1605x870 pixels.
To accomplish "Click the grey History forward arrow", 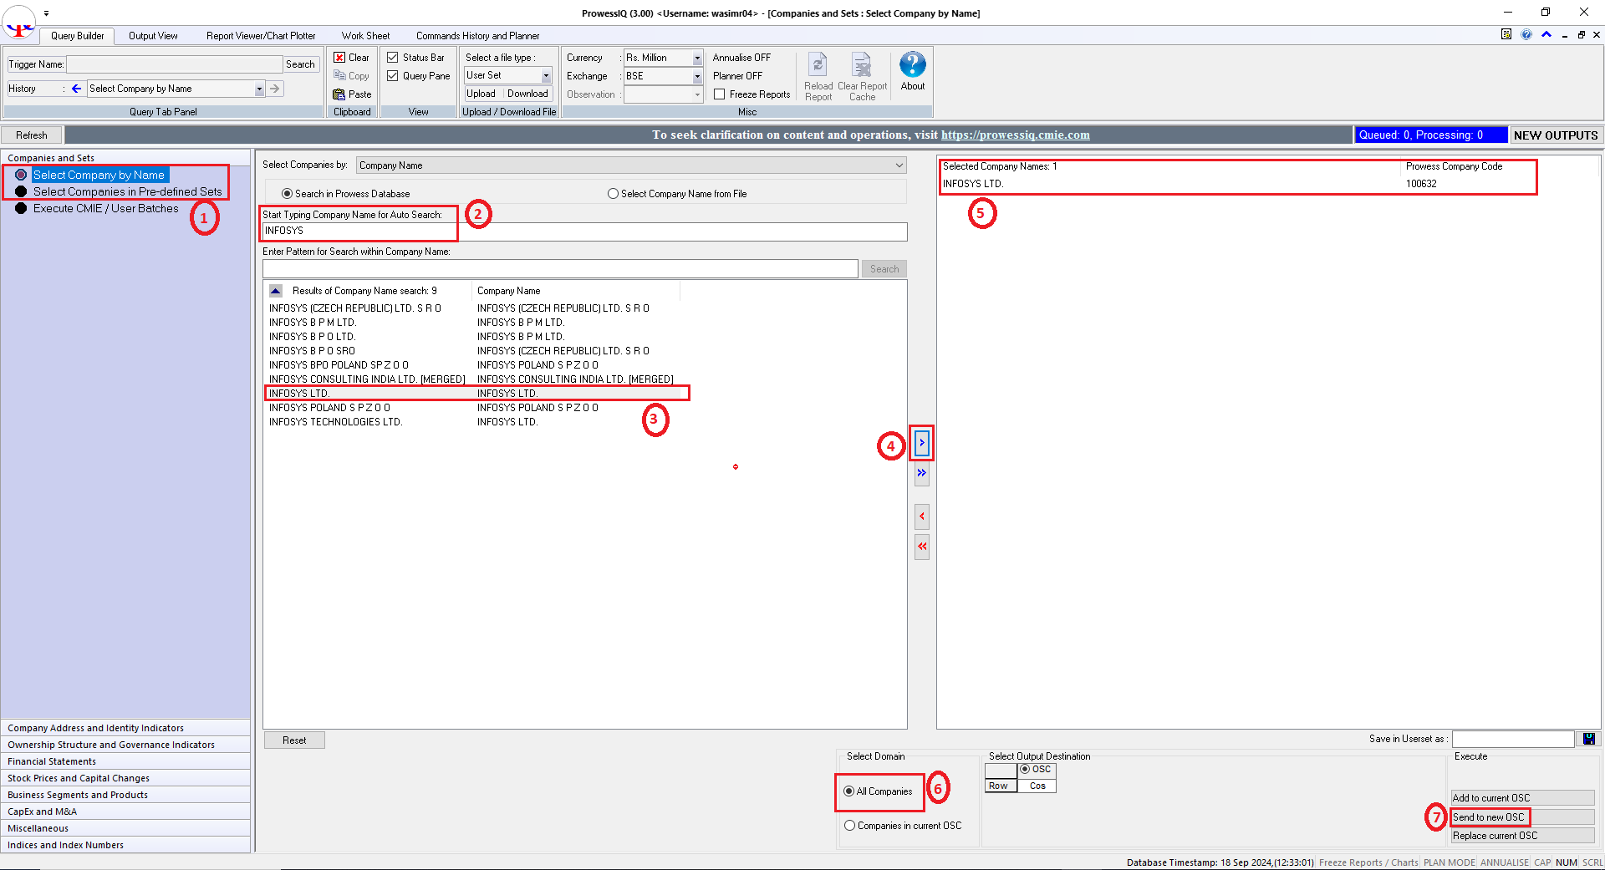I will coord(274,89).
